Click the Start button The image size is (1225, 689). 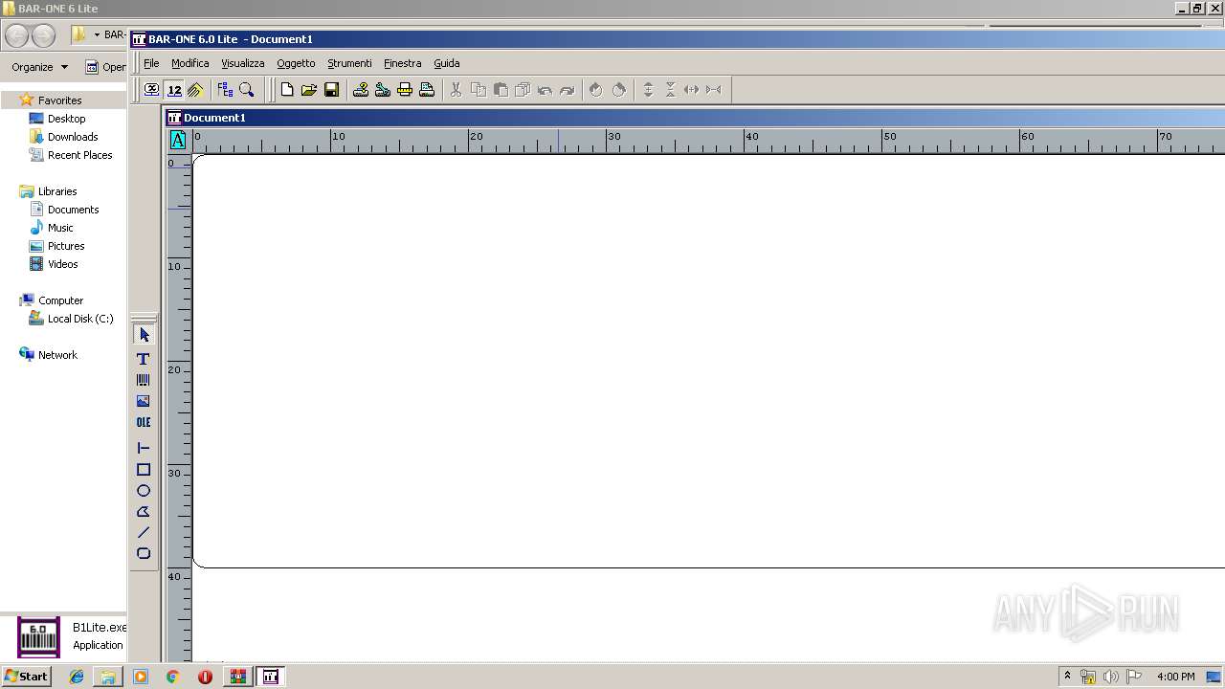pos(27,677)
